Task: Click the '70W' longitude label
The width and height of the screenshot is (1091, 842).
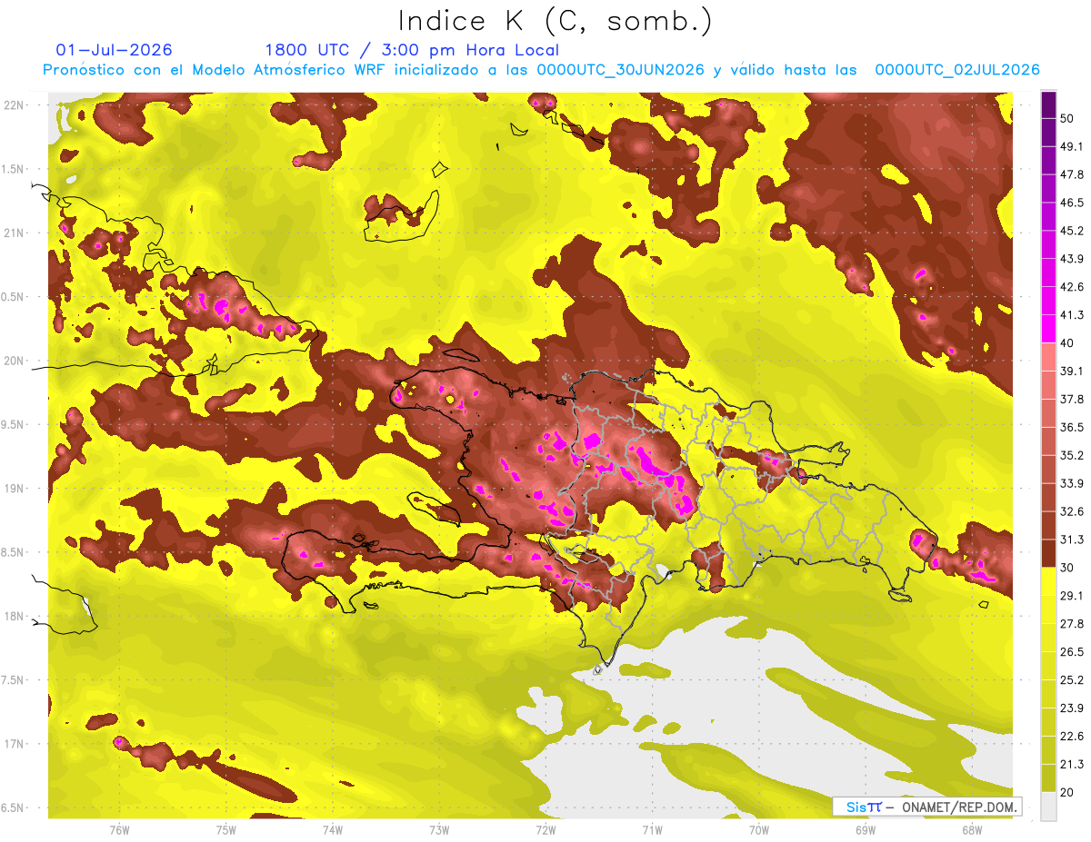Action: pyautogui.click(x=758, y=830)
